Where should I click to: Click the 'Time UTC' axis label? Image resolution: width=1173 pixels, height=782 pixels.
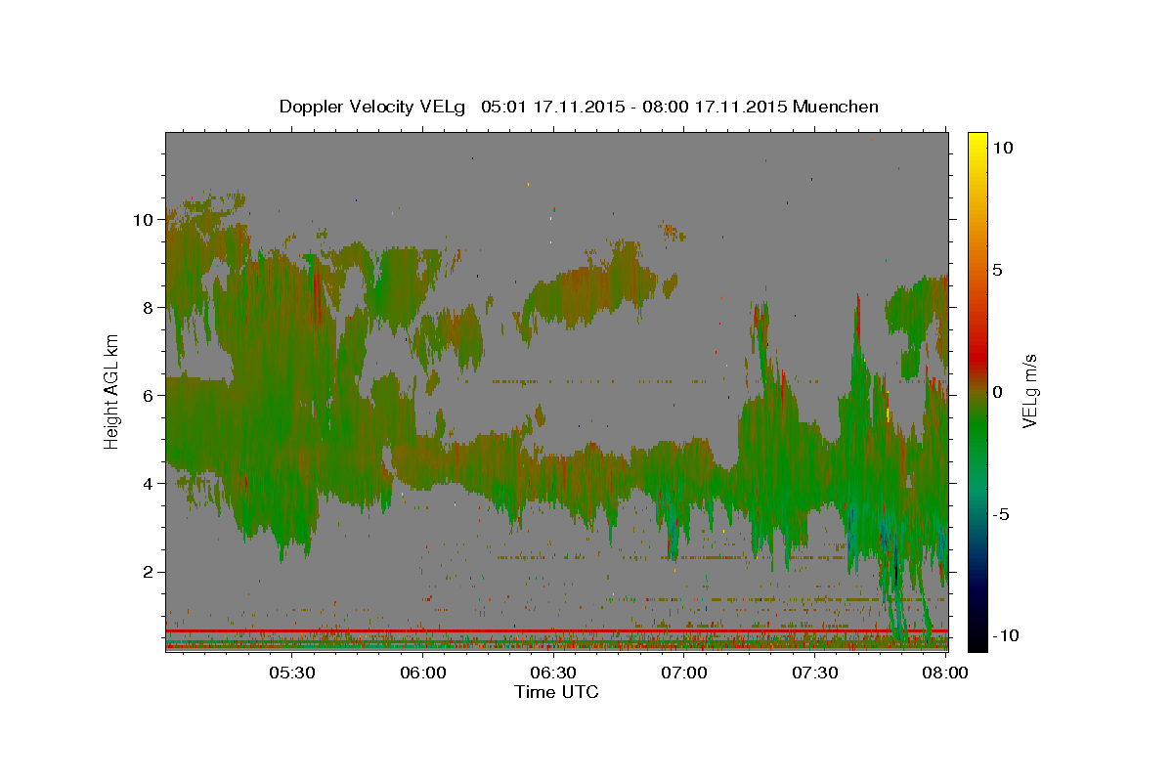pyautogui.click(x=556, y=692)
